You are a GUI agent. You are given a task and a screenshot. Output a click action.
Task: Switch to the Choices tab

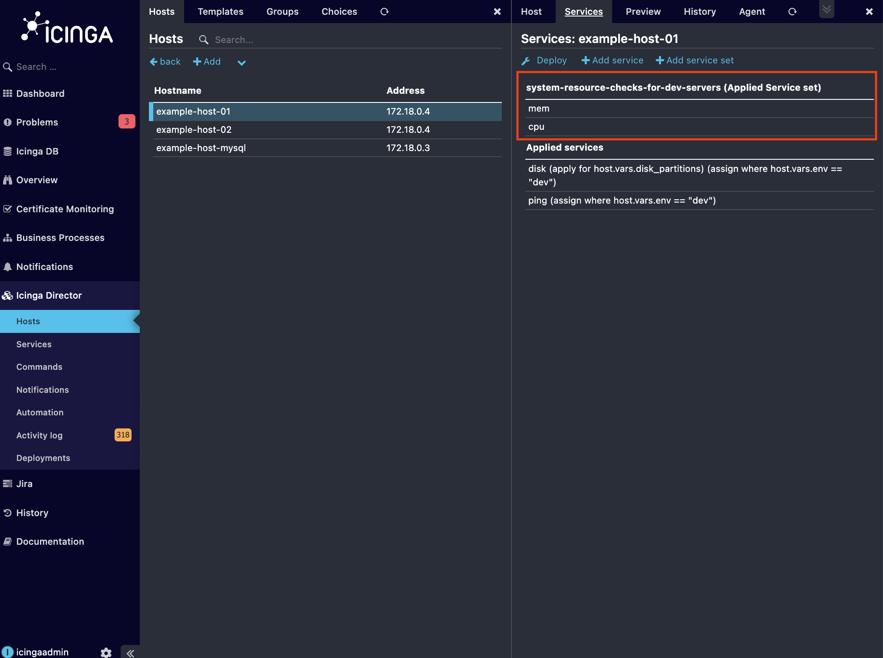pos(339,12)
